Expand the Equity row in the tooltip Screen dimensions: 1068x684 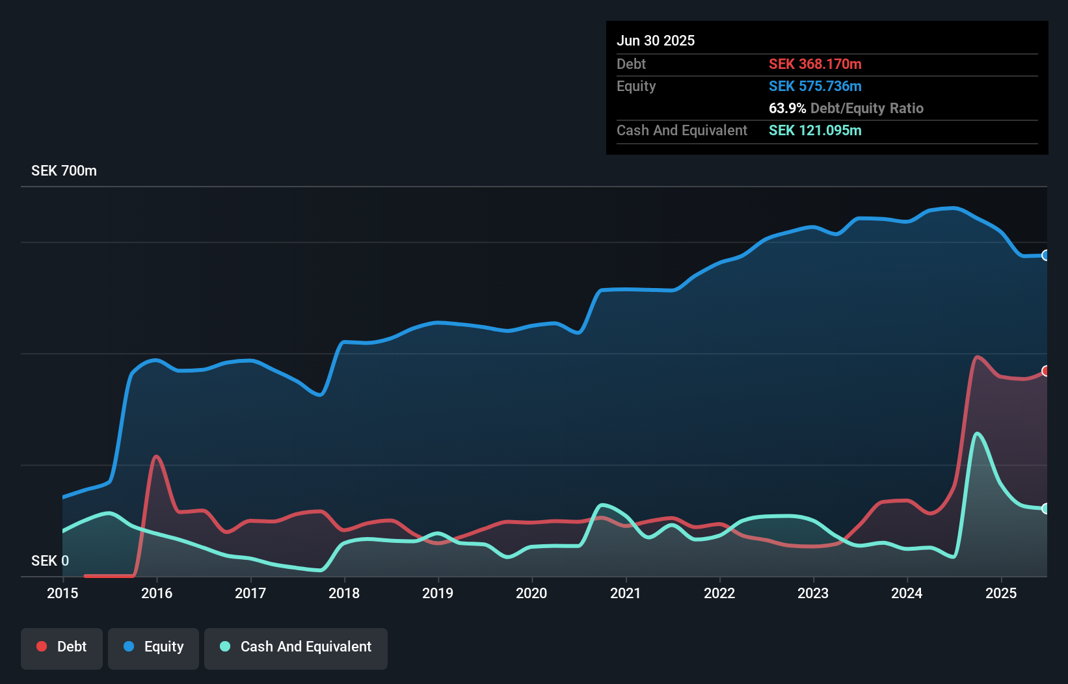click(635, 86)
